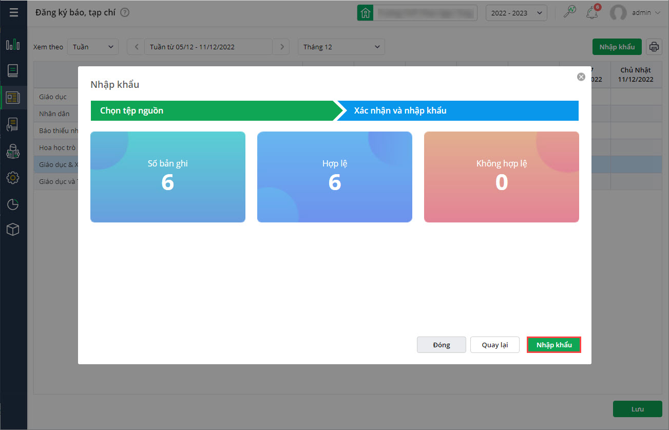Open the Tháng 12 month dropdown

tap(341, 47)
